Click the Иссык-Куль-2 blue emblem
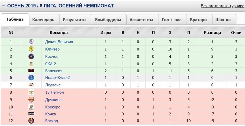The height and width of the screenshot is (126, 245). coord(31,78)
